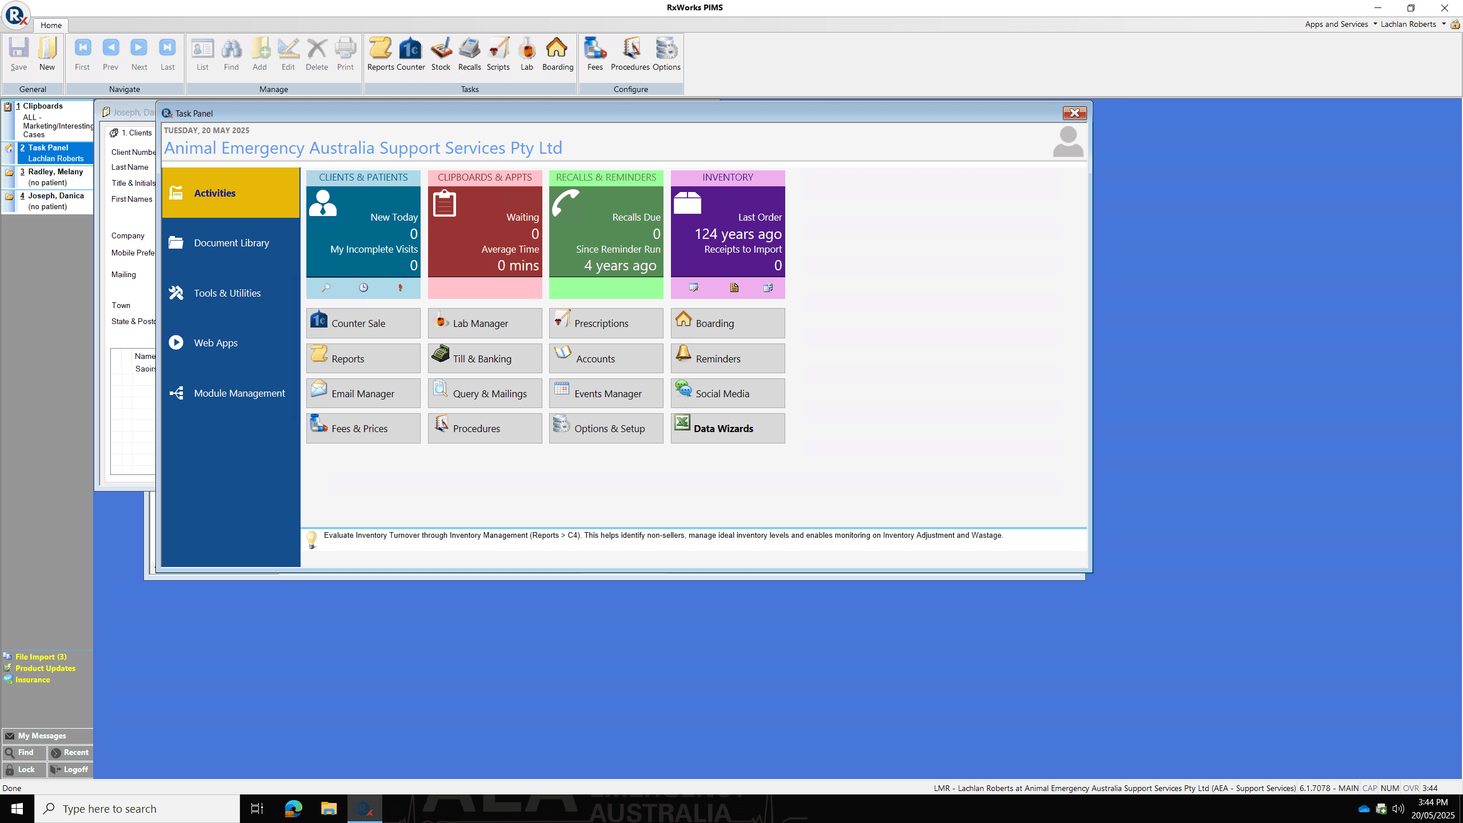Open Tools & Utilities in the sidebar

tap(231, 293)
